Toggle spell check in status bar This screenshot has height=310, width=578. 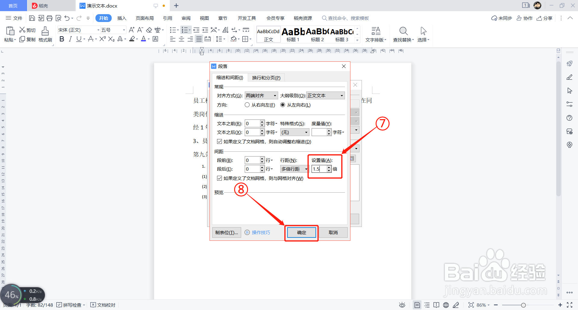tap(71, 305)
